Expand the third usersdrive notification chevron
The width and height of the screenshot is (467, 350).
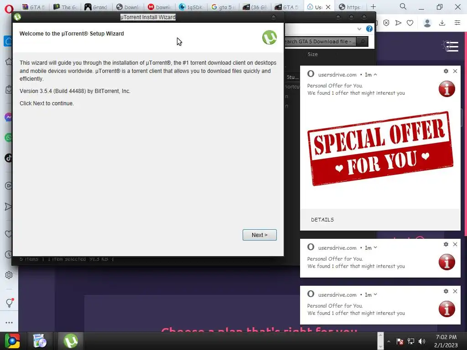(375, 295)
